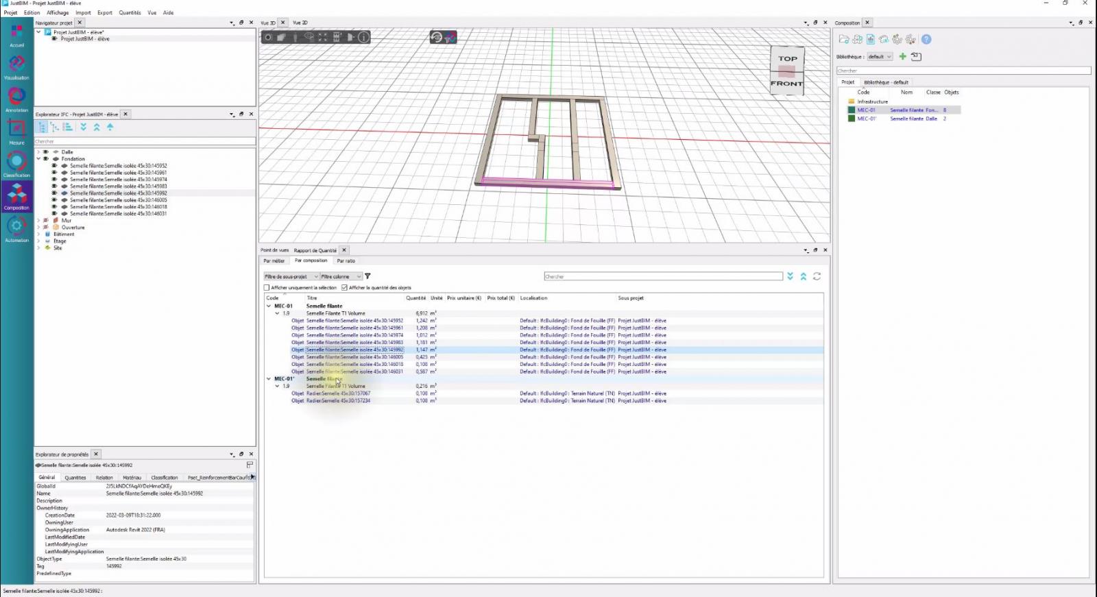Refresh the quantity report with the reload icon

[x=817, y=276]
